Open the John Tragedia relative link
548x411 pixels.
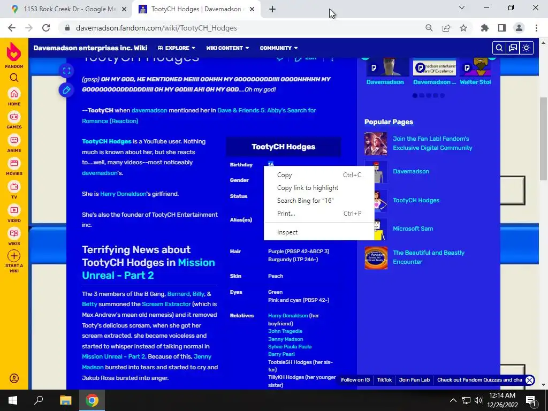[285, 331]
